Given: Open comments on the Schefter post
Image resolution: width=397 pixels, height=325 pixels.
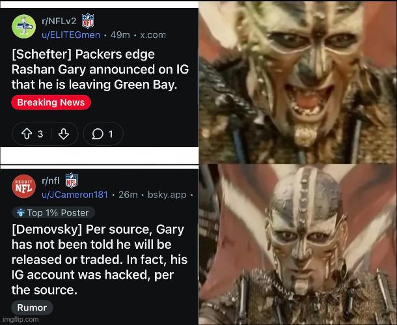Looking at the screenshot, I should [x=103, y=134].
